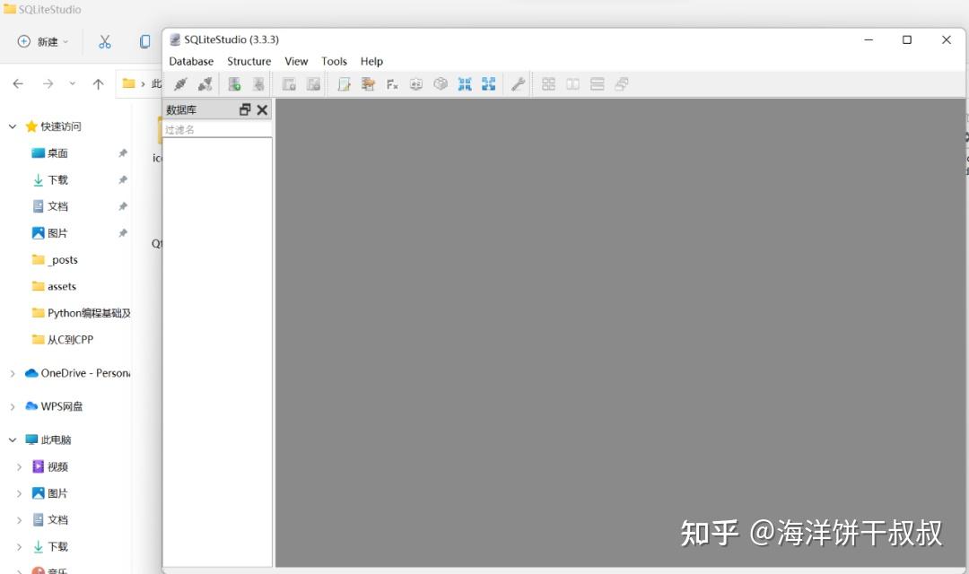The width and height of the screenshot is (969, 574).
Task: Open the Tools menu
Action: [x=334, y=61]
